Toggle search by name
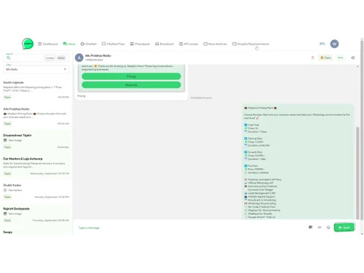The width and height of the screenshot is (364, 273). point(61,58)
